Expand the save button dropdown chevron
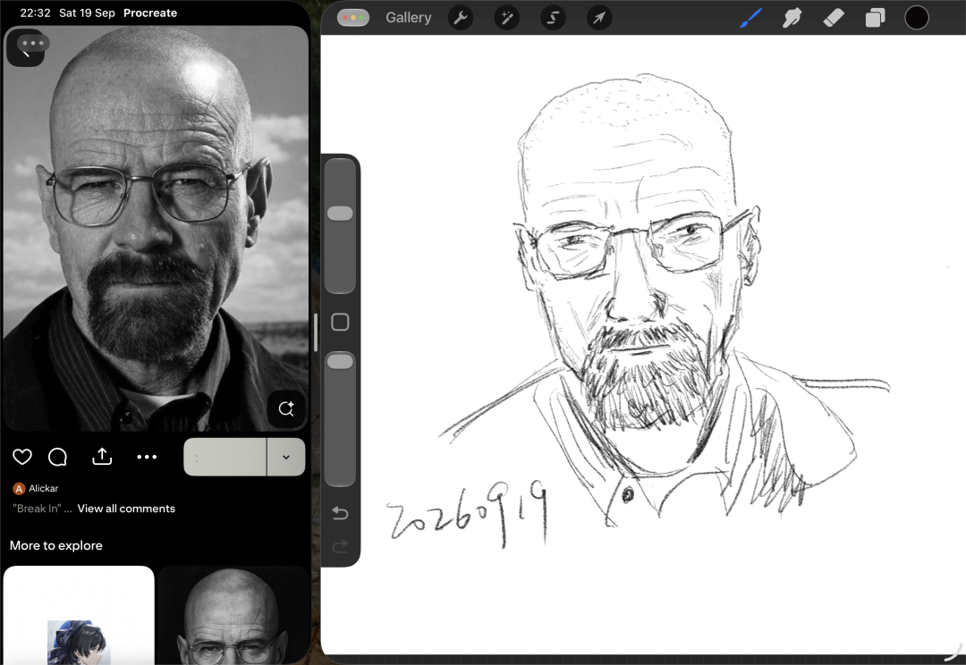 point(286,457)
